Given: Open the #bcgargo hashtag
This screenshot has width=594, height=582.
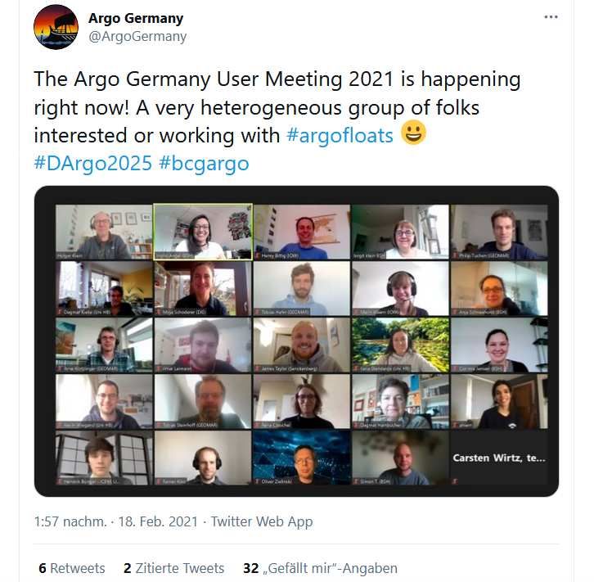Looking at the screenshot, I should point(204,164).
